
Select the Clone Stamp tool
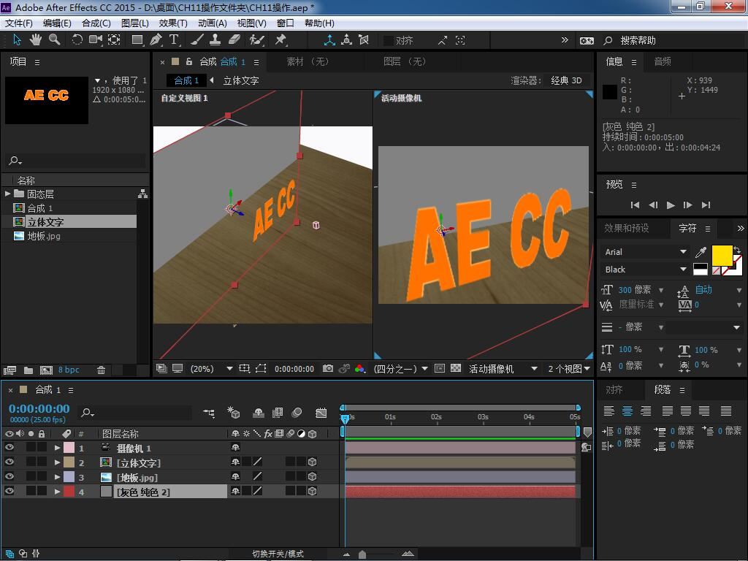pyautogui.click(x=215, y=40)
